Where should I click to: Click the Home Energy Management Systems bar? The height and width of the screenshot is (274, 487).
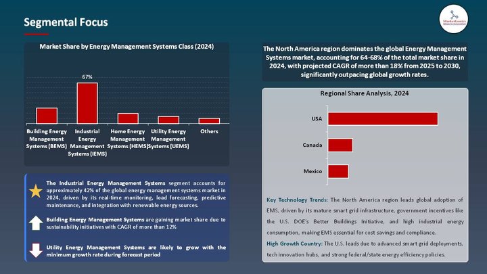pos(128,118)
